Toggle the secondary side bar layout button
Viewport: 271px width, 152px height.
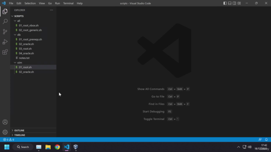coord(234,3)
